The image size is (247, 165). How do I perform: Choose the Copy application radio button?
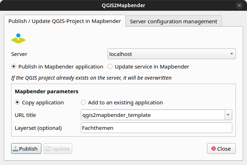[x=18, y=102]
